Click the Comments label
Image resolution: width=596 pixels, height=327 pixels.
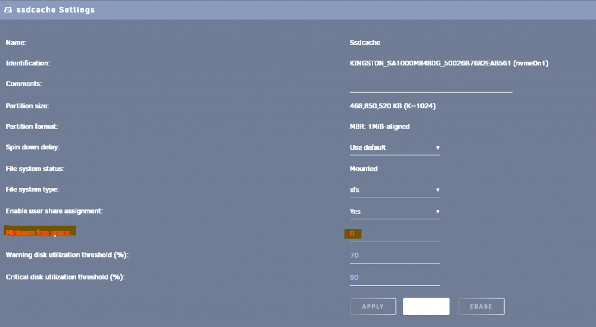pos(24,83)
